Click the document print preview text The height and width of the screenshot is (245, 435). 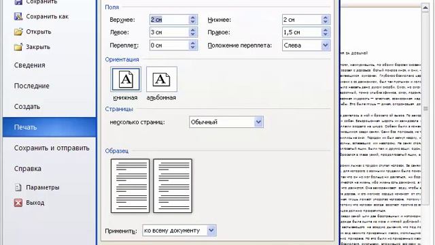381,147
